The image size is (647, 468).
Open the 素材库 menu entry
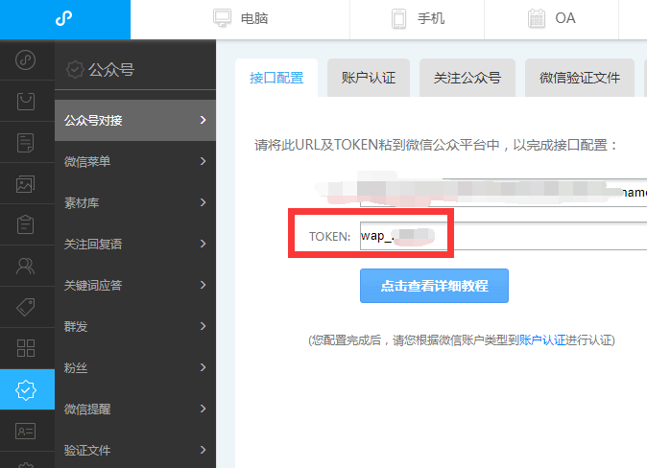pyautogui.click(x=135, y=203)
